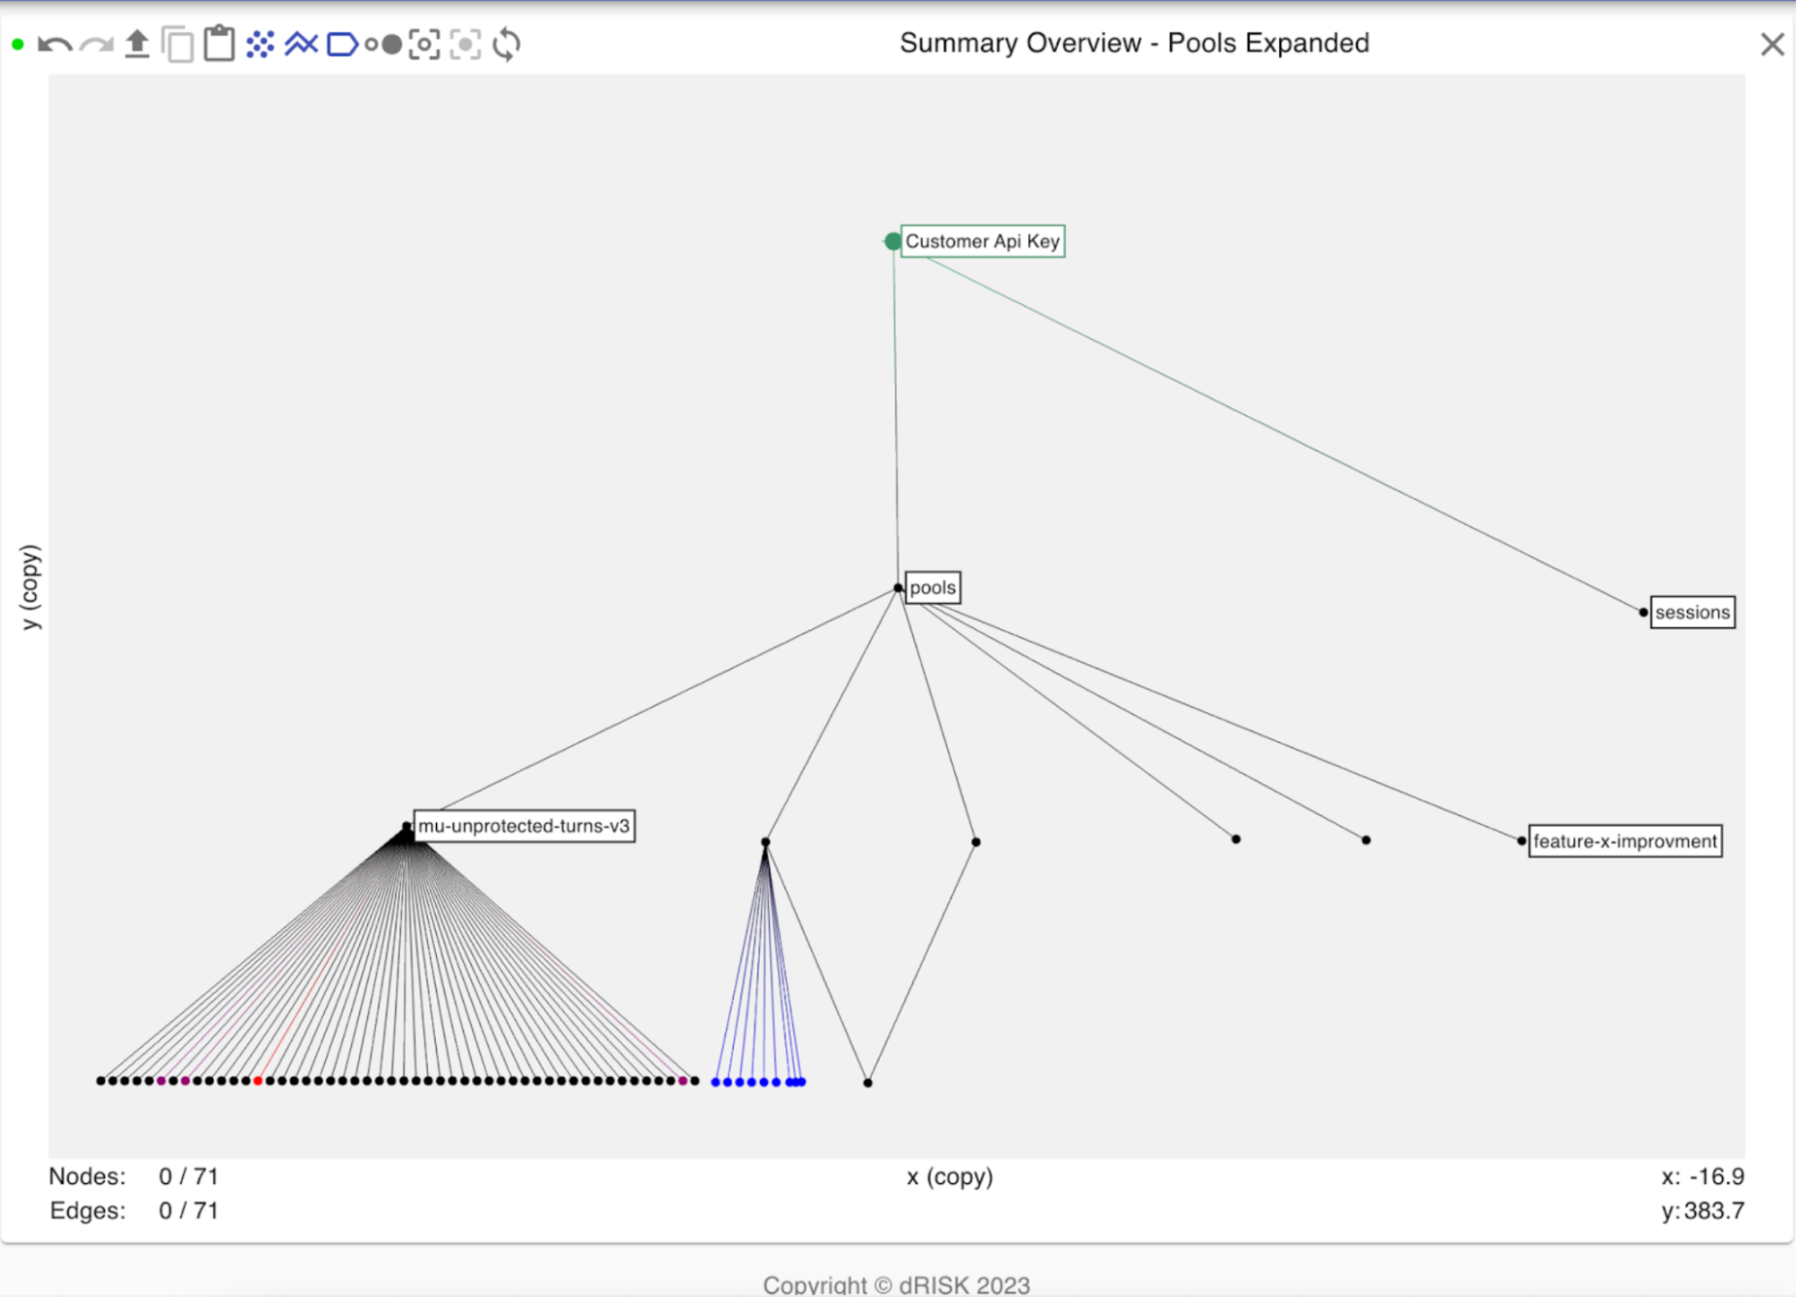This screenshot has height=1297, width=1796.
Task: Click the circular refresh arrows icon
Action: click(506, 44)
